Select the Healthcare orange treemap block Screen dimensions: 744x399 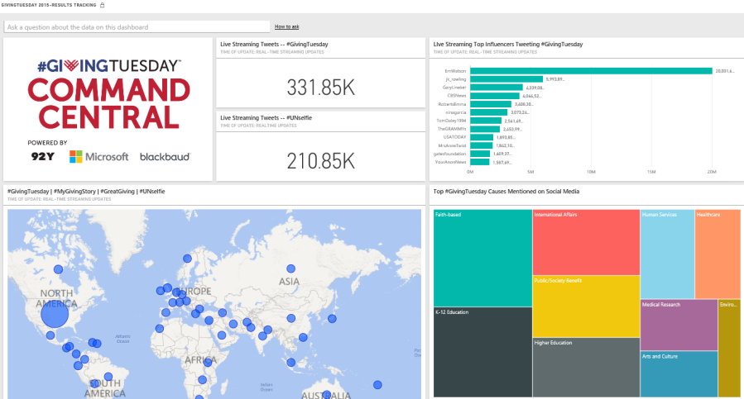coord(717,254)
